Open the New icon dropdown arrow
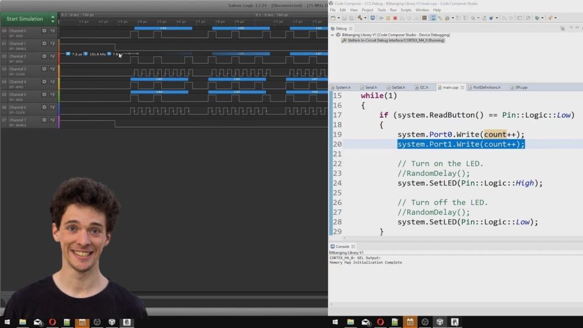Viewport: 583px width, 328px height. pos(339,18)
